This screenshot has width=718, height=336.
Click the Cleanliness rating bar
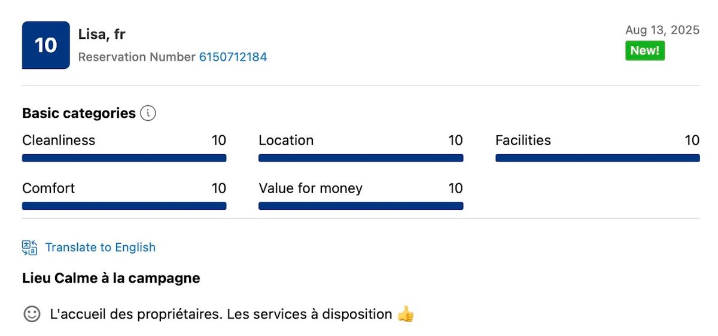point(124,158)
